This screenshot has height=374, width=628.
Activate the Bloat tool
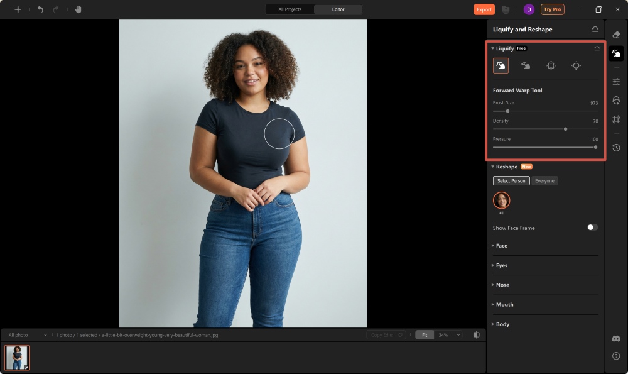pyautogui.click(x=577, y=65)
